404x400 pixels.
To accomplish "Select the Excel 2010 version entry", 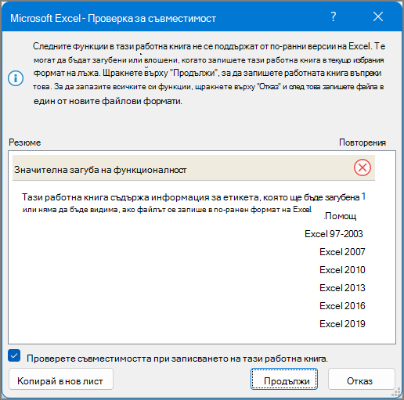I will [x=342, y=270].
